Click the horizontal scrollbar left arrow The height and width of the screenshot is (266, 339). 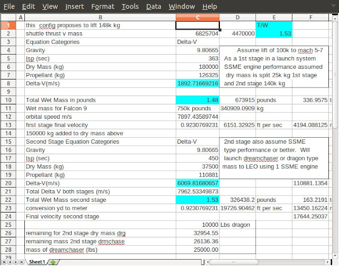pyautogui.click(x=207, y=262)
